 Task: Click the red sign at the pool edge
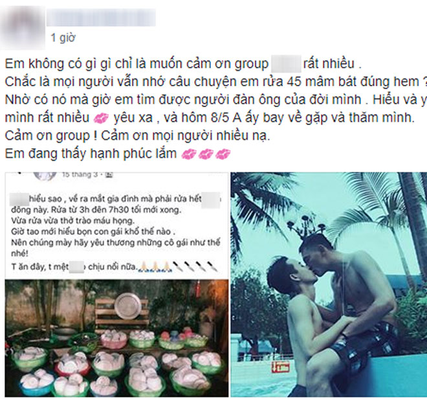281,367
